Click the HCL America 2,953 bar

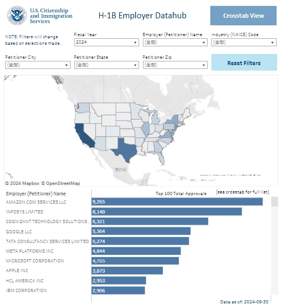click(x=119, y=281)
